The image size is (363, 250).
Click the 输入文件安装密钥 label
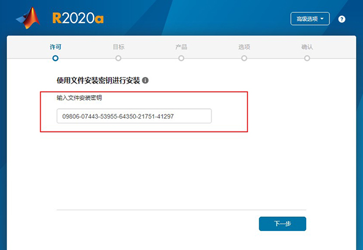pos(79,98)
